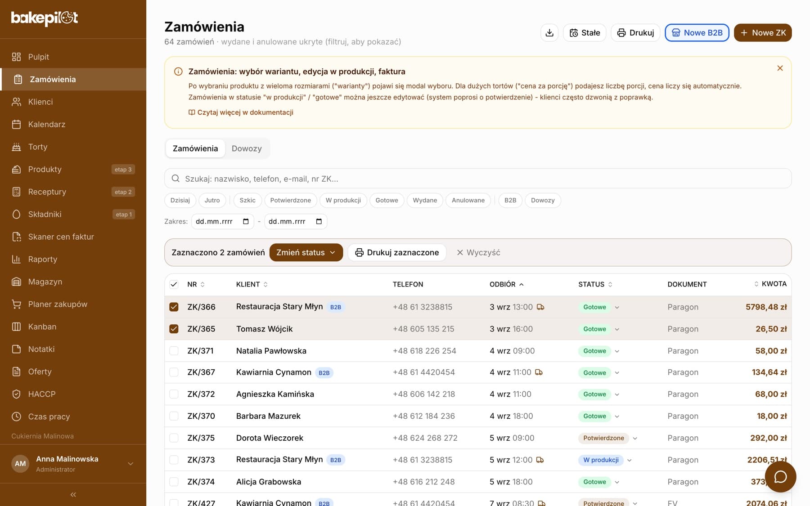Viewport: 810px width, 506px height.
Task: Open Produkty in the sidebar menu
Action: (73, 170)
